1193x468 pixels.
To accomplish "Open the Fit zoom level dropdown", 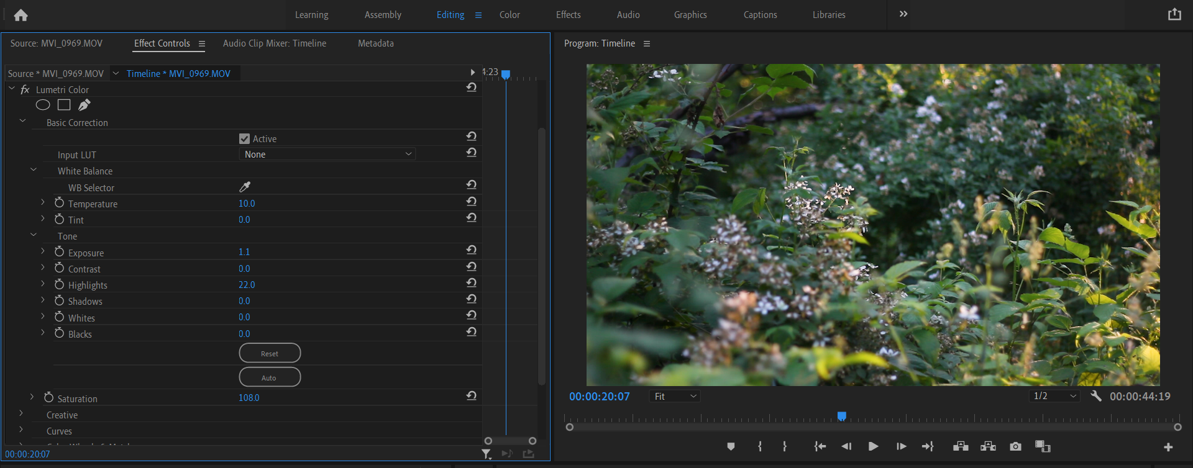I will (675, 396).
